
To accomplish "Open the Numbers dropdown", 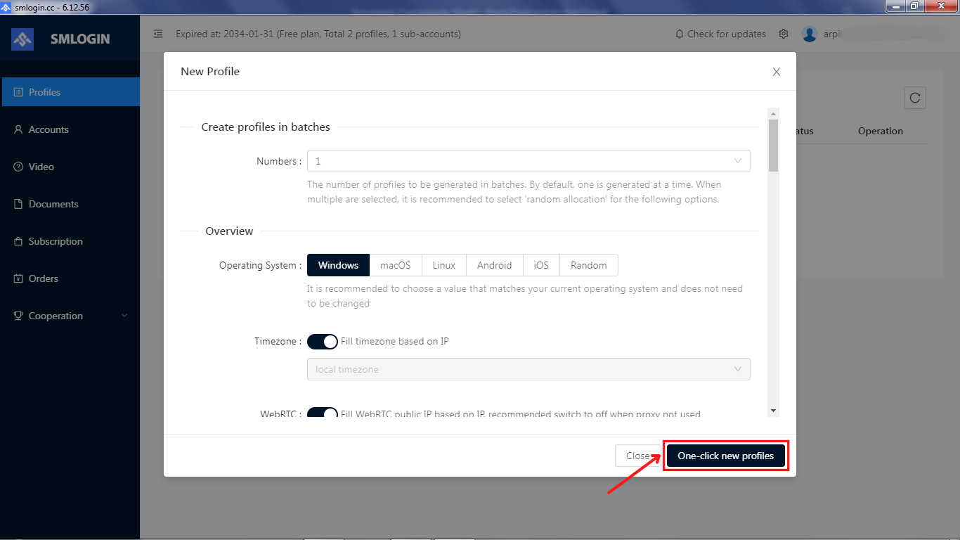I will 737,161.
